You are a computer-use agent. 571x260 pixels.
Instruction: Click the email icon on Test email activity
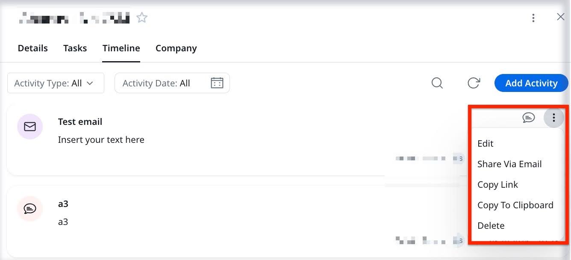pyautogui.click(x=30, y=127)
